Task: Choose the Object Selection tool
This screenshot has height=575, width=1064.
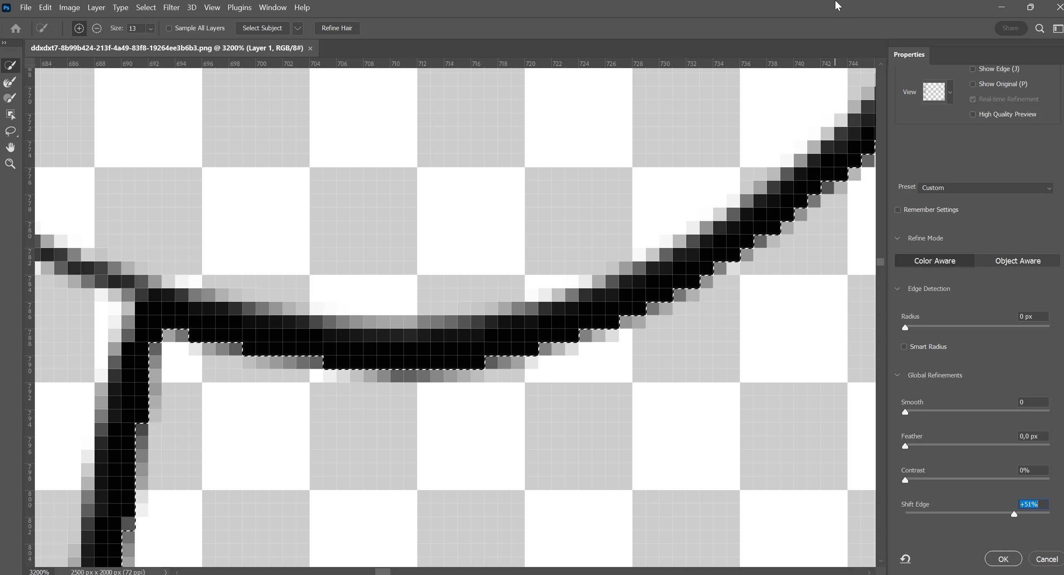Action: 10,114
